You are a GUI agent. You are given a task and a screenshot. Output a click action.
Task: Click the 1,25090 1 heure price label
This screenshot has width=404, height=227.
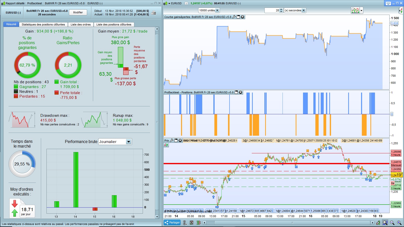coord(396,153)
